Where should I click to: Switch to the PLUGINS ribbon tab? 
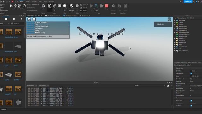tap(51, 1)
